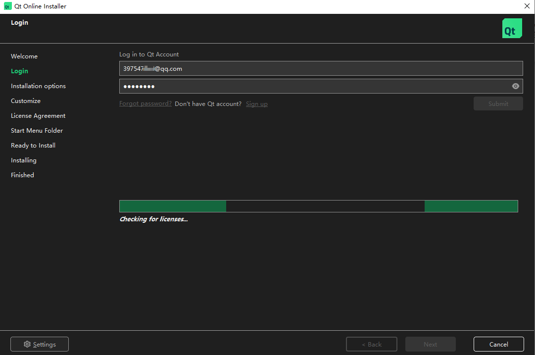
Task: Show password using the eye icon
Action: click(516, 86)
